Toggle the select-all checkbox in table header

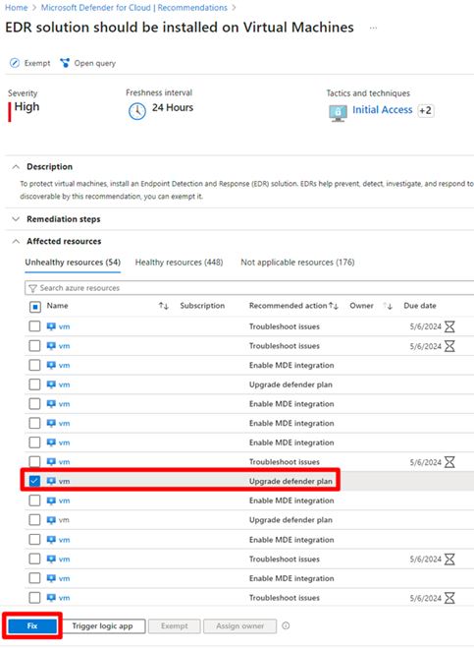35,307
